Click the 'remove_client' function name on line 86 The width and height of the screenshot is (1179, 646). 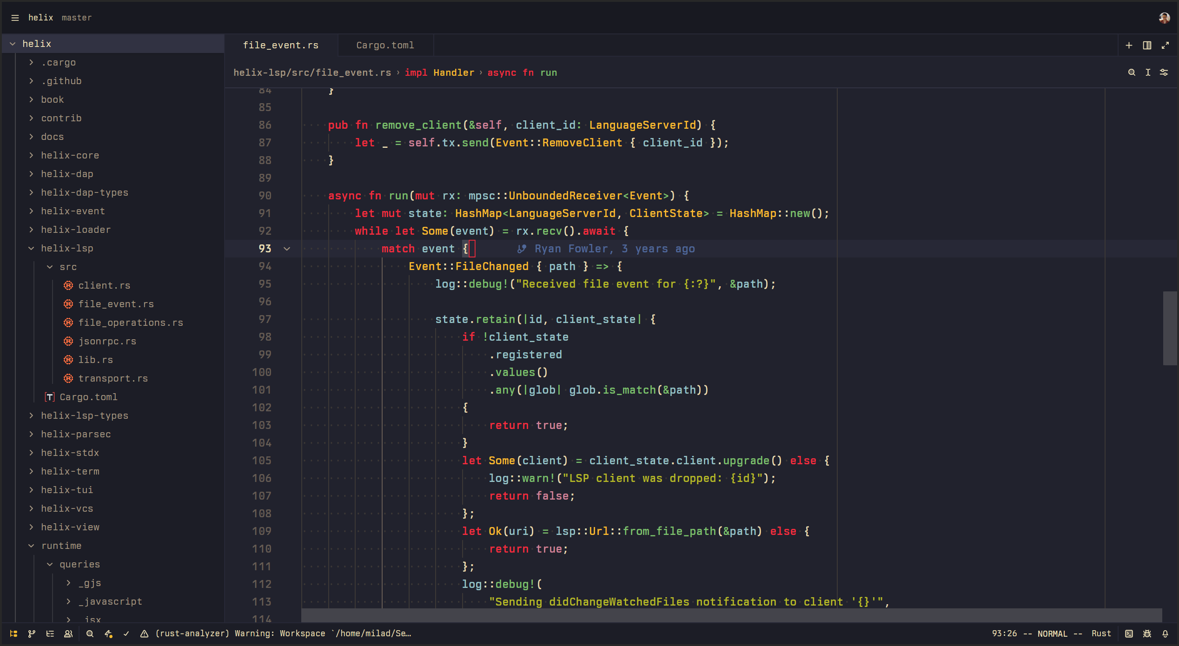tap(418, 125)
